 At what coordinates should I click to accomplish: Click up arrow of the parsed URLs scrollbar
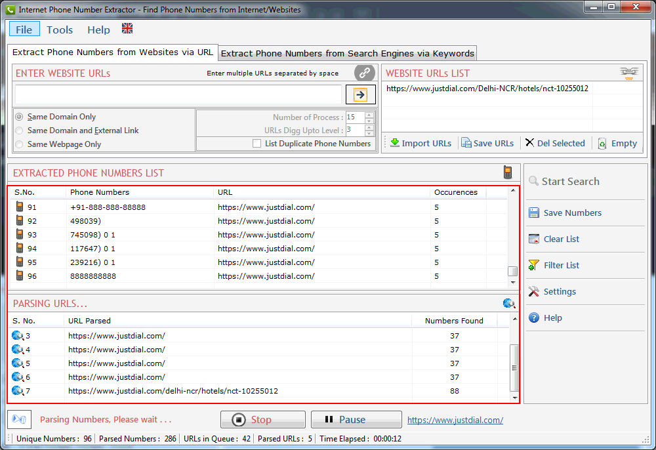click(x=514, y=319)
